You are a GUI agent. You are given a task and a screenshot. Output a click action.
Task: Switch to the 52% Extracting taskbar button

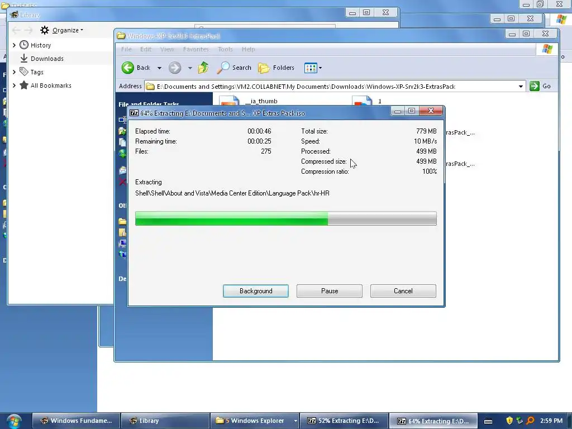click(344, 421)
